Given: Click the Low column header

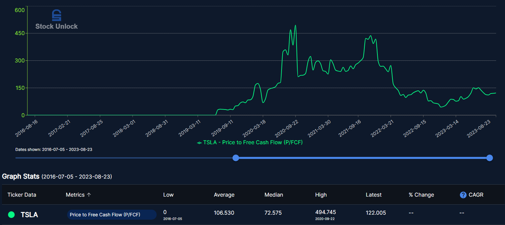Looking at the screenshot, I should pos(168,195).
